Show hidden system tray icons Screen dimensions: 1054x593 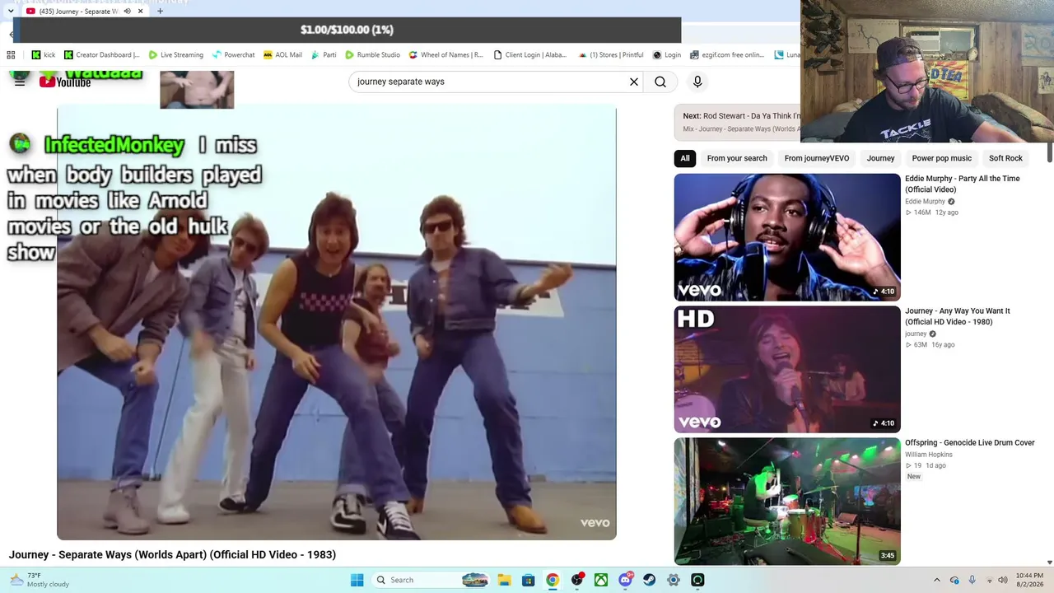pyautogui.click(x=936, y=580)
